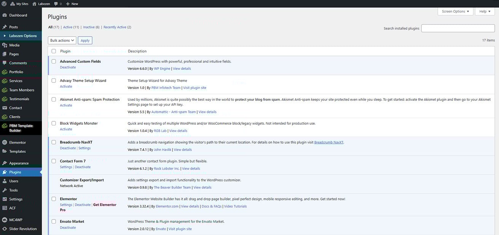This screenshot has width=499, height=235.
Task: Select the Contact Form 7 checkbox
Action: [x=54, y=161]
